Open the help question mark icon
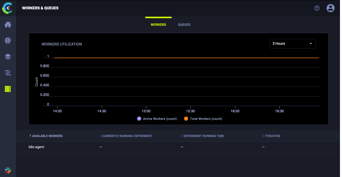Image resolution: width=342 pixels, height=177 pixels. point(317,8)
